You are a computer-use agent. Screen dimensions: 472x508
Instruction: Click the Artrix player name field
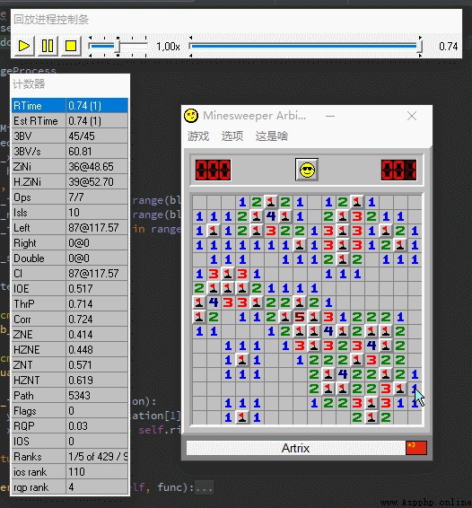[x=295, y=448]
